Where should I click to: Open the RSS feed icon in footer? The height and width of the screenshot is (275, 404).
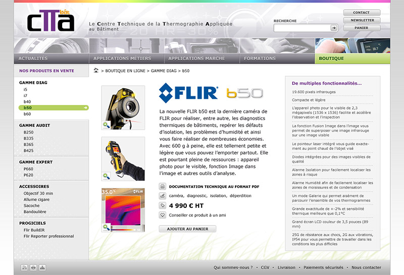click(24, 267)
